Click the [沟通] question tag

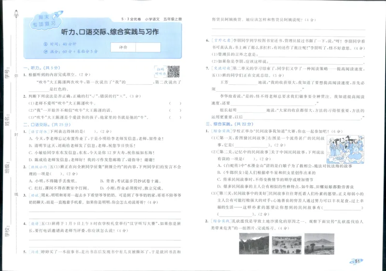pos(35,252)
